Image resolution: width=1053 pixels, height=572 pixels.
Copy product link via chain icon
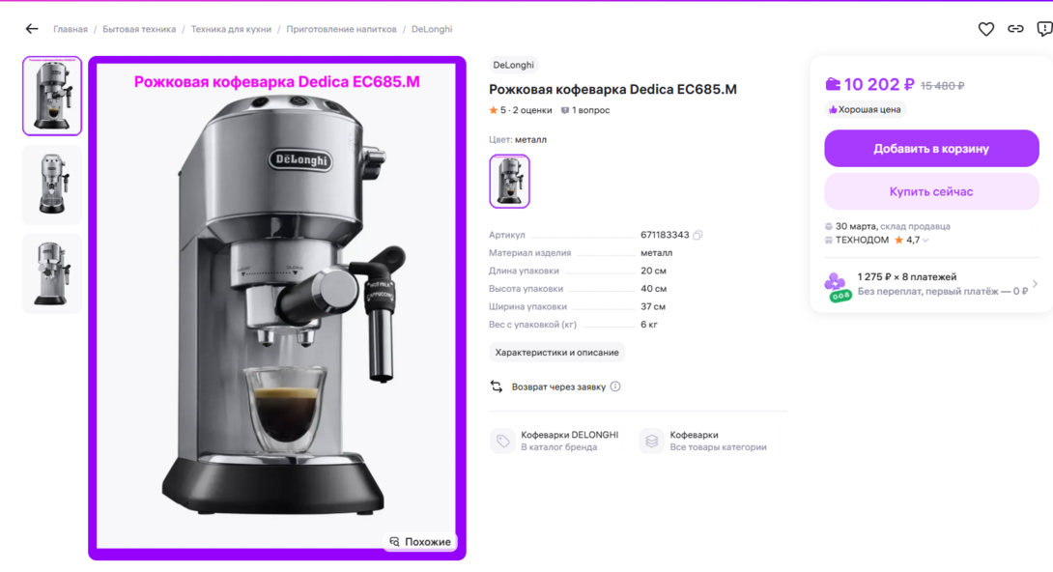[1015, 29]
